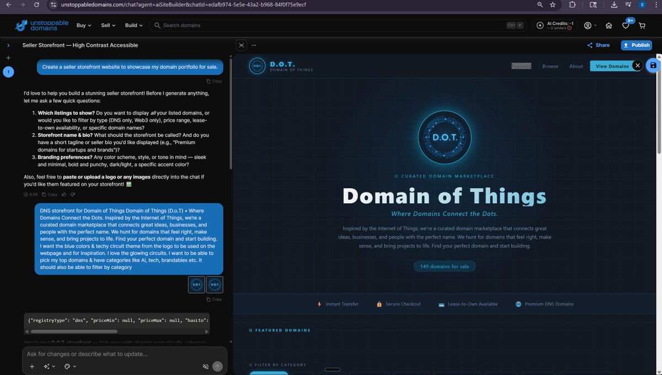This screenshot has height=375, width=662.
Task: Copy the assistant's questions reply
Action: coord(50,194)
